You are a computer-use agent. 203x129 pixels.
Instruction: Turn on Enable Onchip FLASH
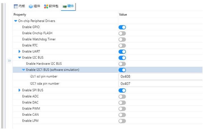tap(122, 33)
